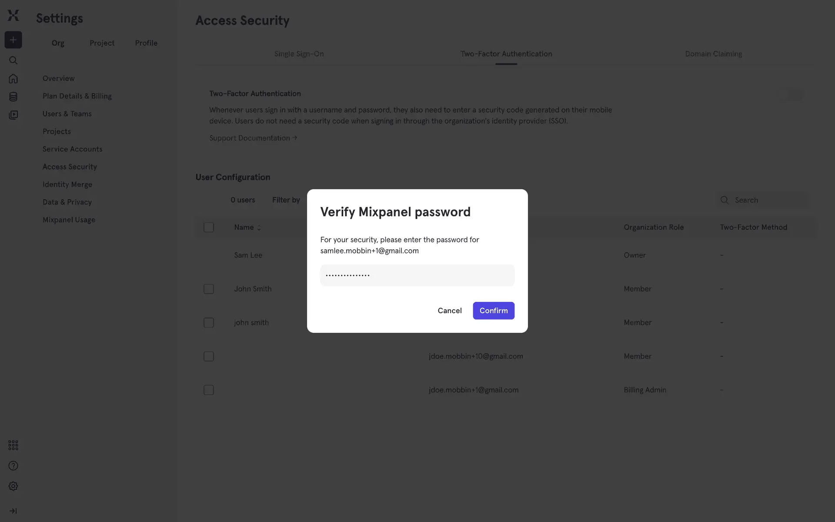Viewport: 835px width, 522px height.
Task: Open the settings gear icon
Action: (x=13, y=486)
